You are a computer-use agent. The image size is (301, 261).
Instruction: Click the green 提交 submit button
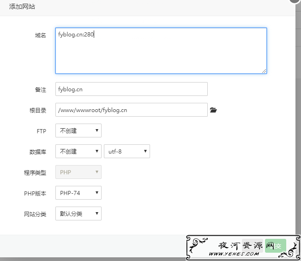[x=276, y=246]
